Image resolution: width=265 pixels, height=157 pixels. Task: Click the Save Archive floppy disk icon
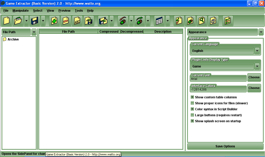click(x=35, y=21)
